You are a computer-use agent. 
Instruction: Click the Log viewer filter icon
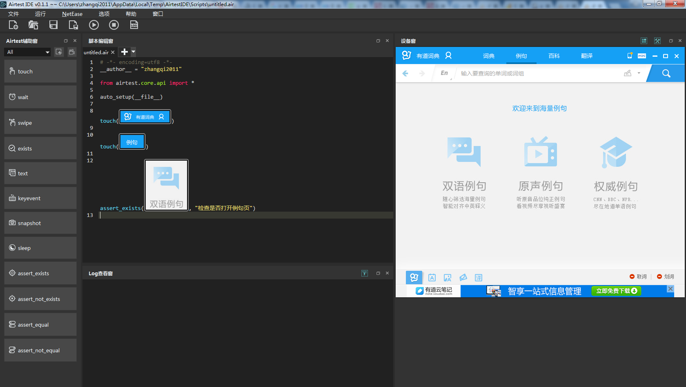pos(365,273)
